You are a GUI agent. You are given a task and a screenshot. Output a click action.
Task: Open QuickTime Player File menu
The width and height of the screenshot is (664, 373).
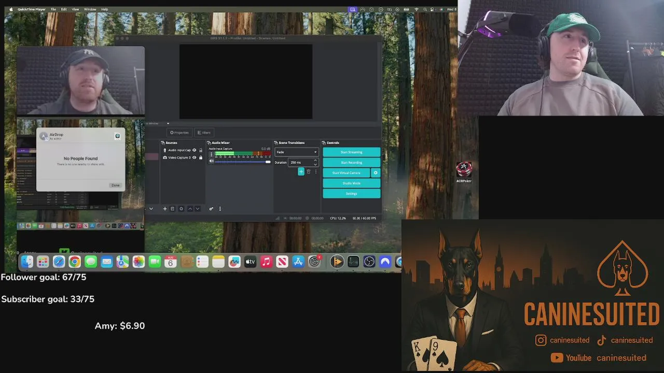[53, 9]
